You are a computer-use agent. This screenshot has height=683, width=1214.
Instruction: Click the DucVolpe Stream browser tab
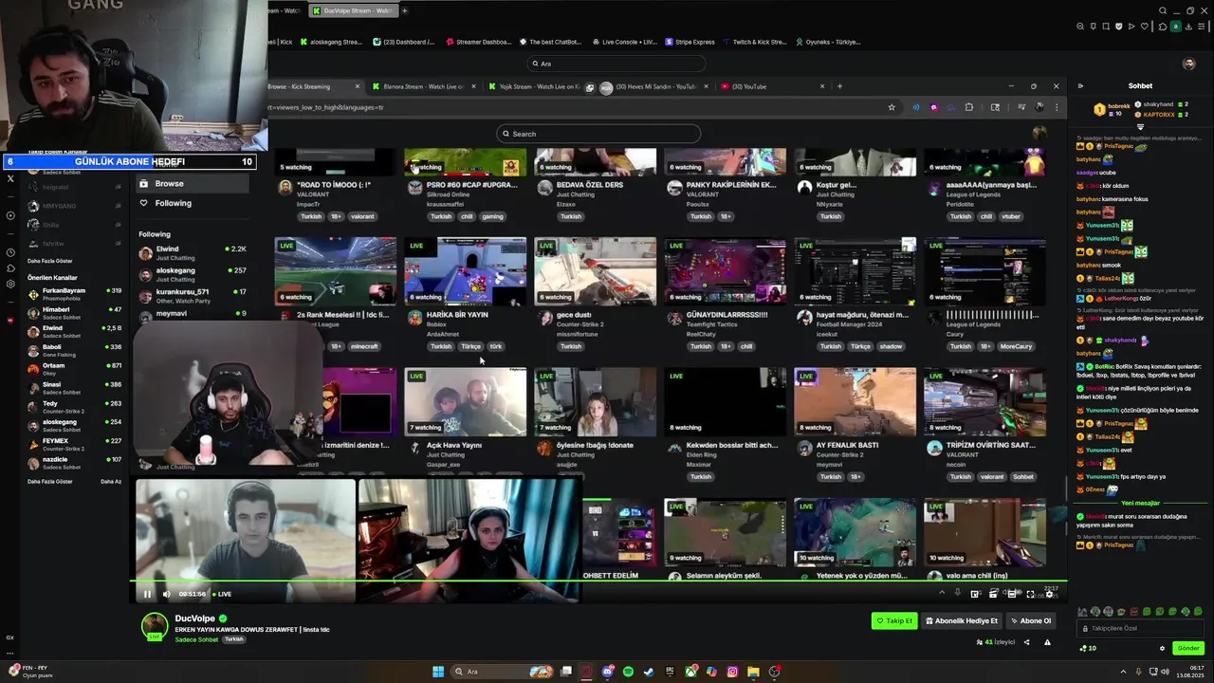[x=352, y=10]
